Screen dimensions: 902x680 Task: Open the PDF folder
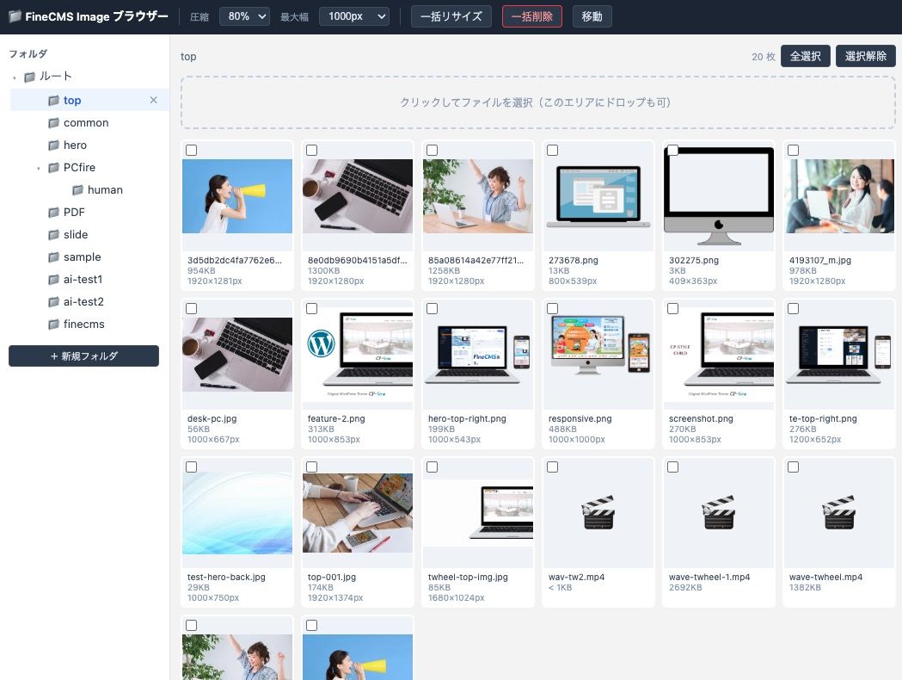coord(74,213)
